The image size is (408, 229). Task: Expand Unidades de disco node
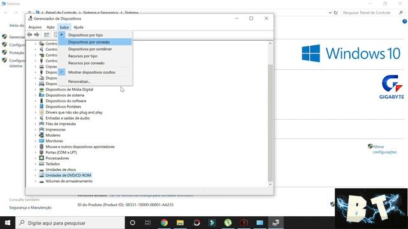36,169
